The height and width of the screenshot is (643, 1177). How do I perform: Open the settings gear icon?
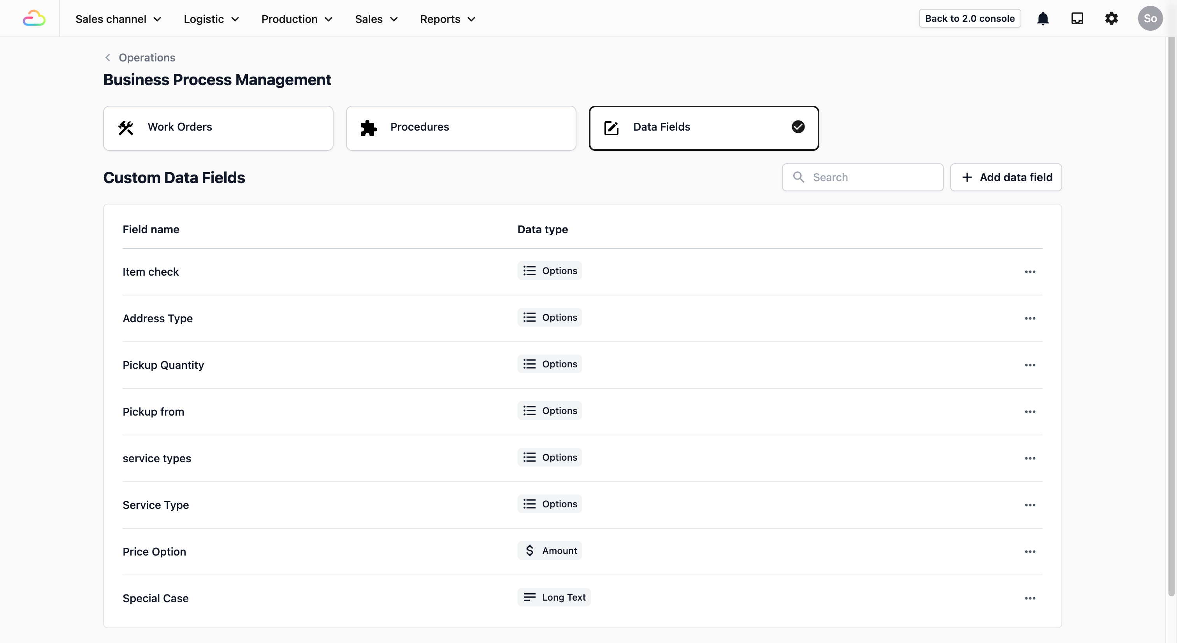pos(1111,18)
